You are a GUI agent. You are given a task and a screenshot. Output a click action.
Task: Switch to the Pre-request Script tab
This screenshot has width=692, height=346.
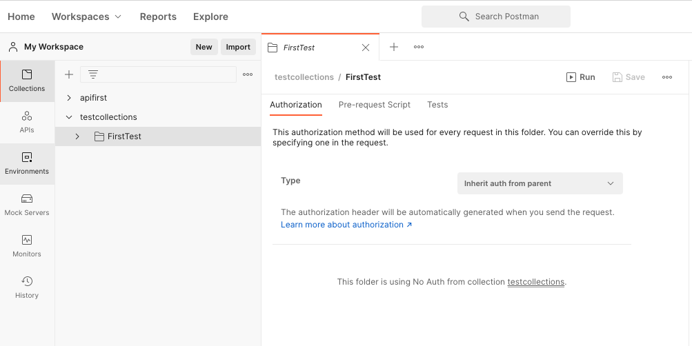tap(374, 105)
